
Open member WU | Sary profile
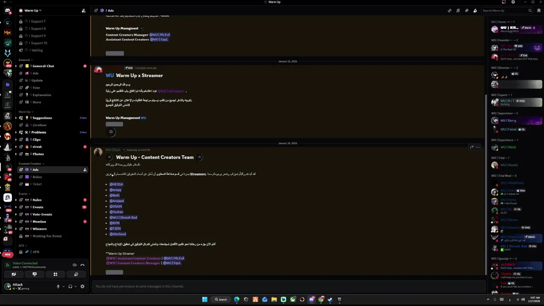517,121
